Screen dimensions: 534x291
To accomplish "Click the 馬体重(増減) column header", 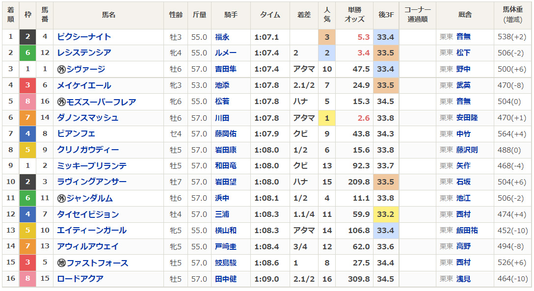I will click(x=512, y=15).
